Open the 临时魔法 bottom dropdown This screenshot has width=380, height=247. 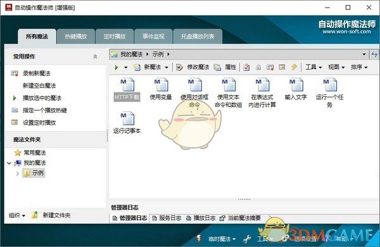[x=222, y=239]
